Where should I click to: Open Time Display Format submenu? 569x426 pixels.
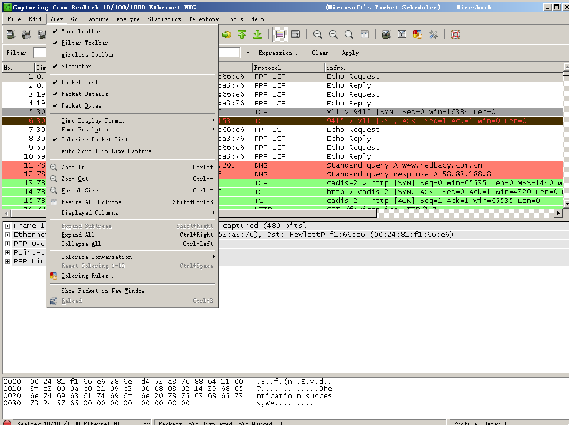click(132, 120)
